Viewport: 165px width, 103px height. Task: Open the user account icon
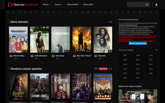[x=156, y=5]
